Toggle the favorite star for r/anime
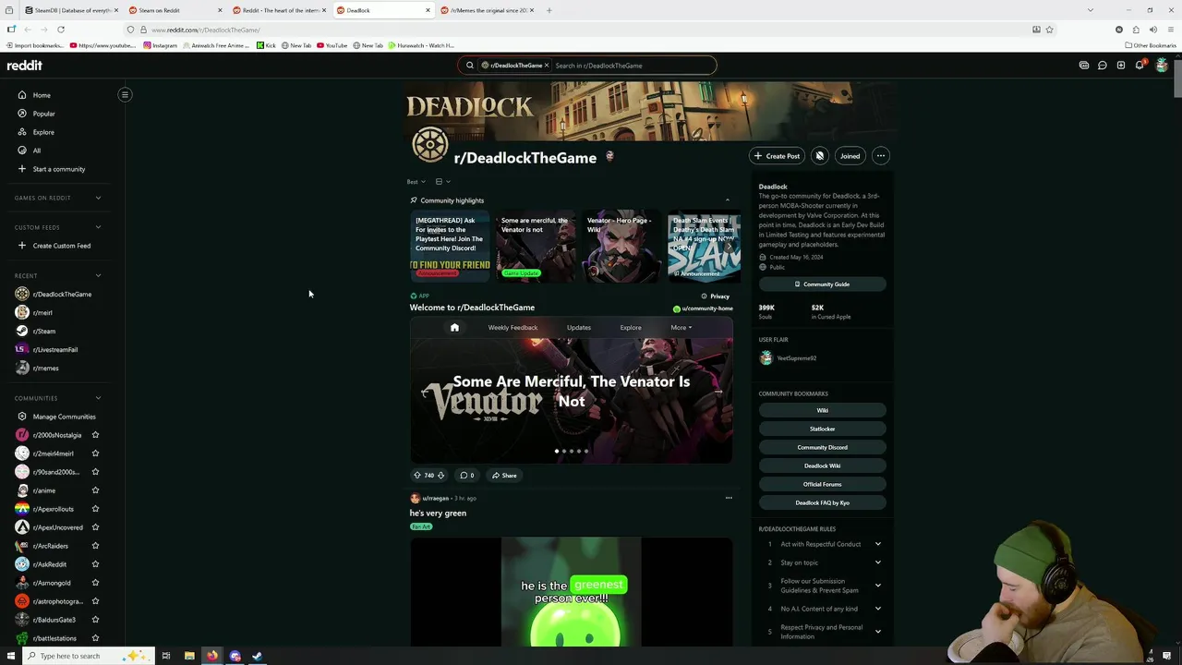This screenshot has height=665, width=1182. click(x=95, y=490)
